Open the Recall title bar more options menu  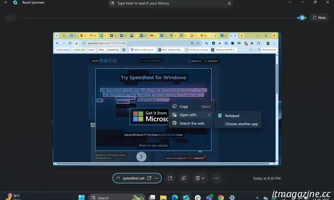[290, 2]
